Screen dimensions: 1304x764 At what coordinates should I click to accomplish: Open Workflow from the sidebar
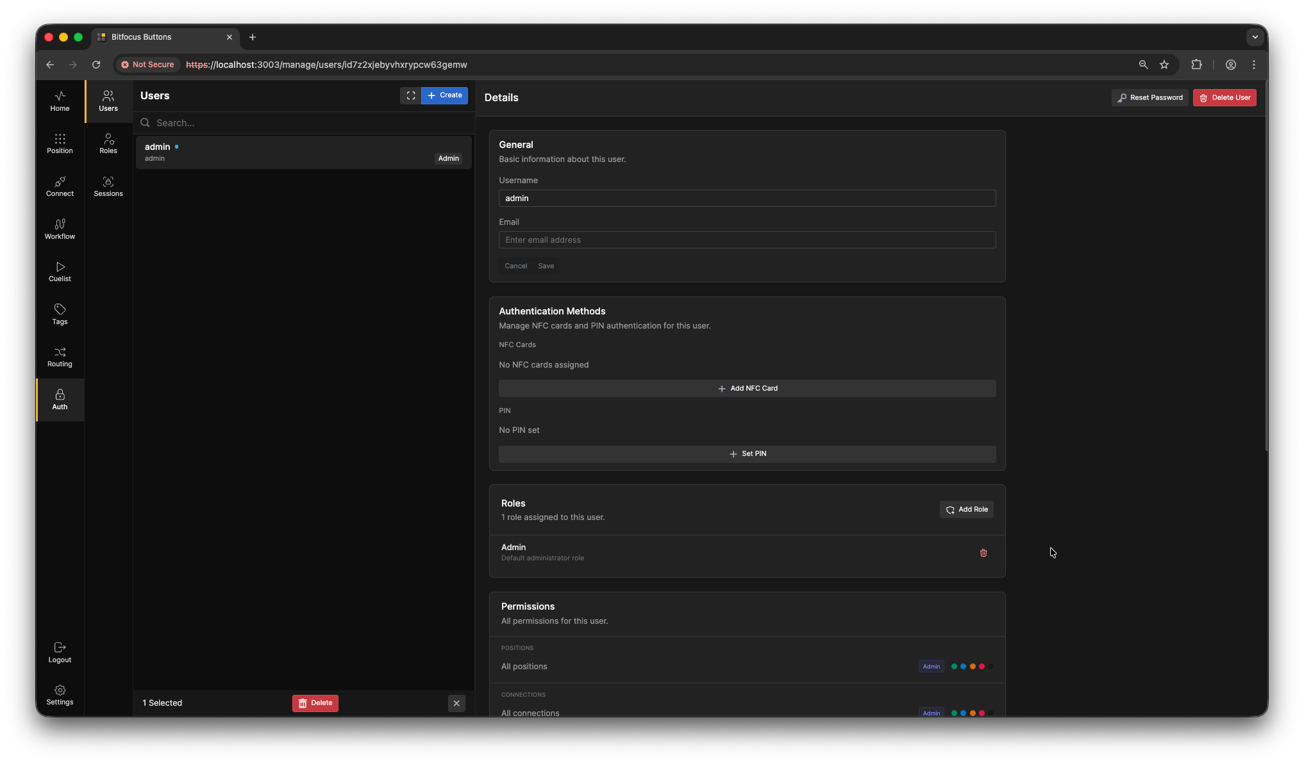[60, 229]
